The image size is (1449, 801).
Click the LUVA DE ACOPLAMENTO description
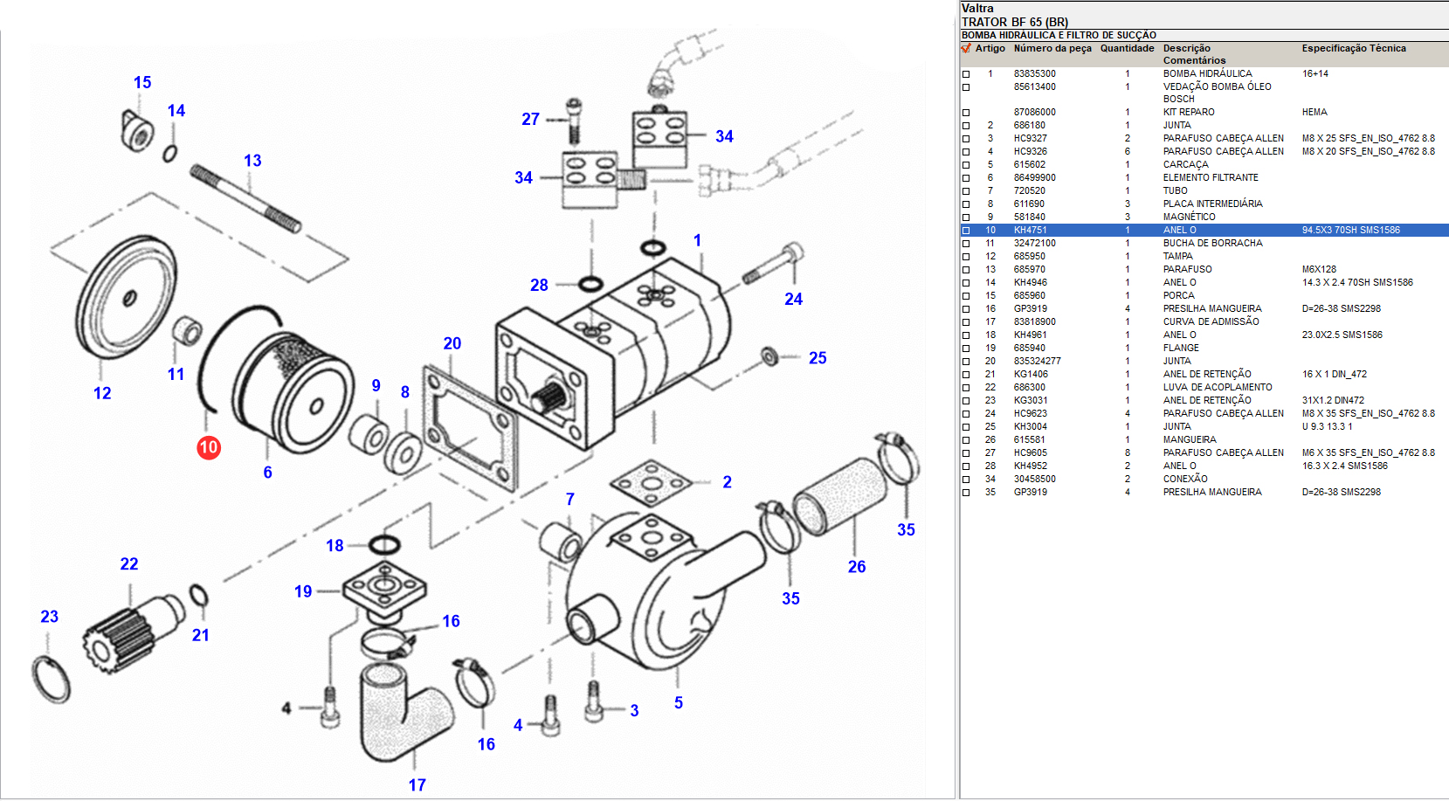[x=1217, y=387]
